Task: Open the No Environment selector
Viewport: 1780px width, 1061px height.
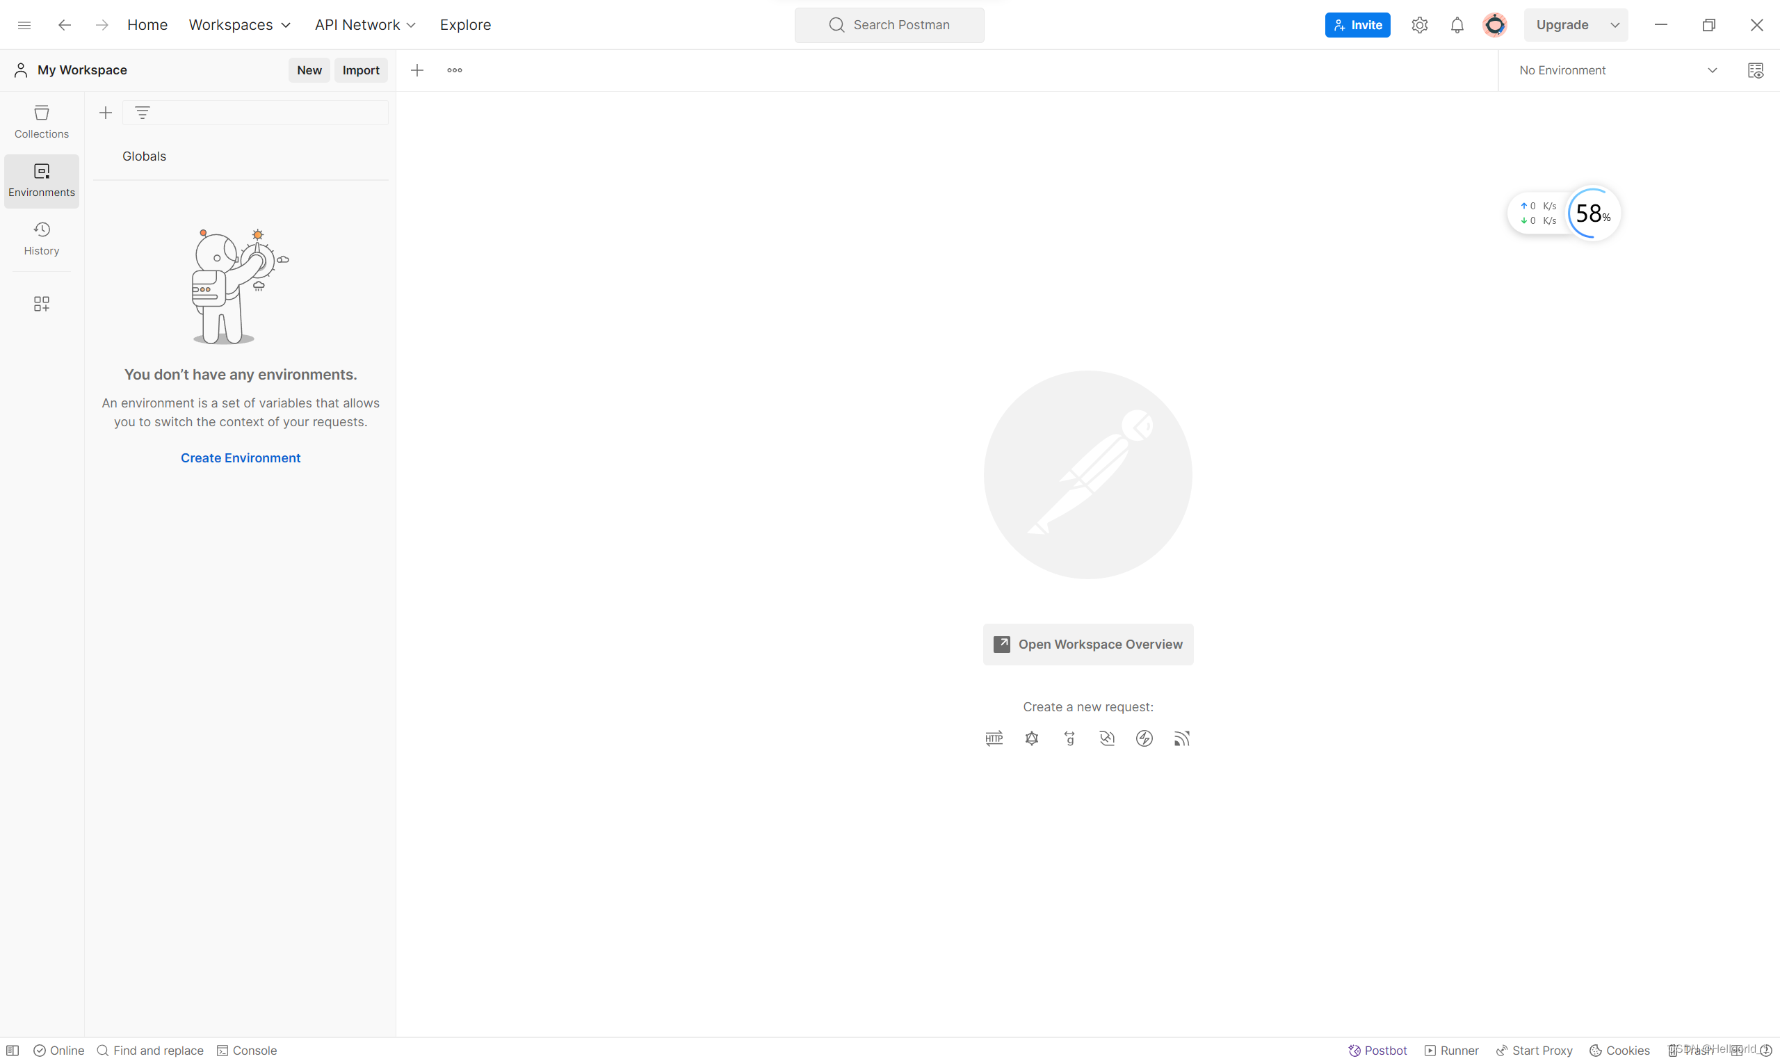Action: [1617, 70]
